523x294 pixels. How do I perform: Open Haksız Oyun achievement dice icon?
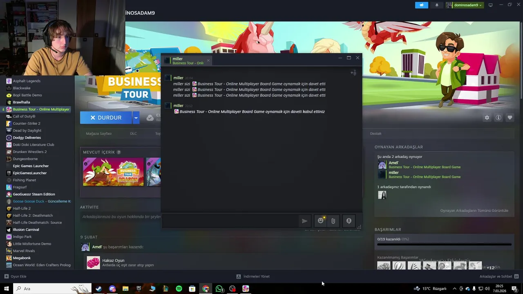[x=93, y=263]
